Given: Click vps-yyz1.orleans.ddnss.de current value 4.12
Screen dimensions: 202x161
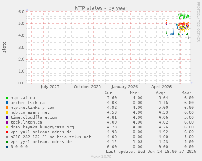Looking at the screenshot, I should point(112,142).
